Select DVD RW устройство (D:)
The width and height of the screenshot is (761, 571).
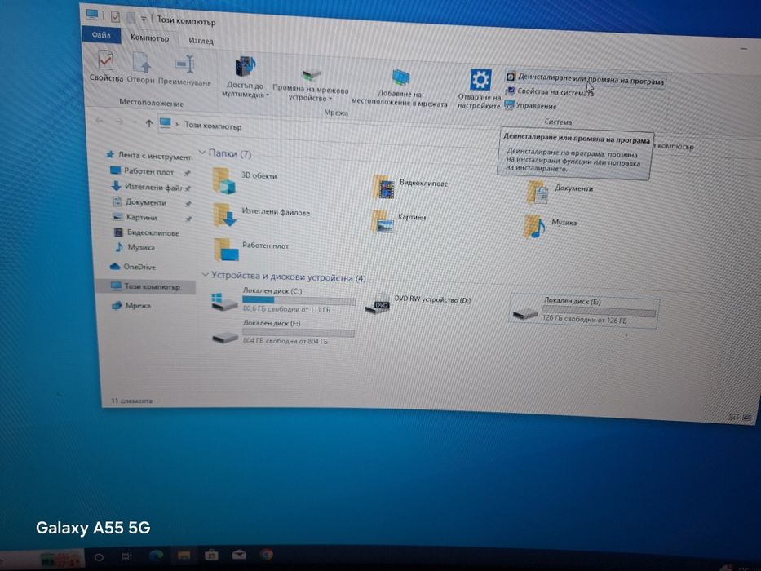click(418, 303)
